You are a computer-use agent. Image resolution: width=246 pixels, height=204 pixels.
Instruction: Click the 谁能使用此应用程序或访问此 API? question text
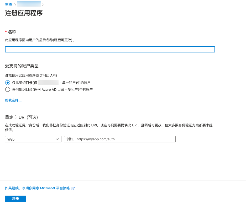point(31,75)
